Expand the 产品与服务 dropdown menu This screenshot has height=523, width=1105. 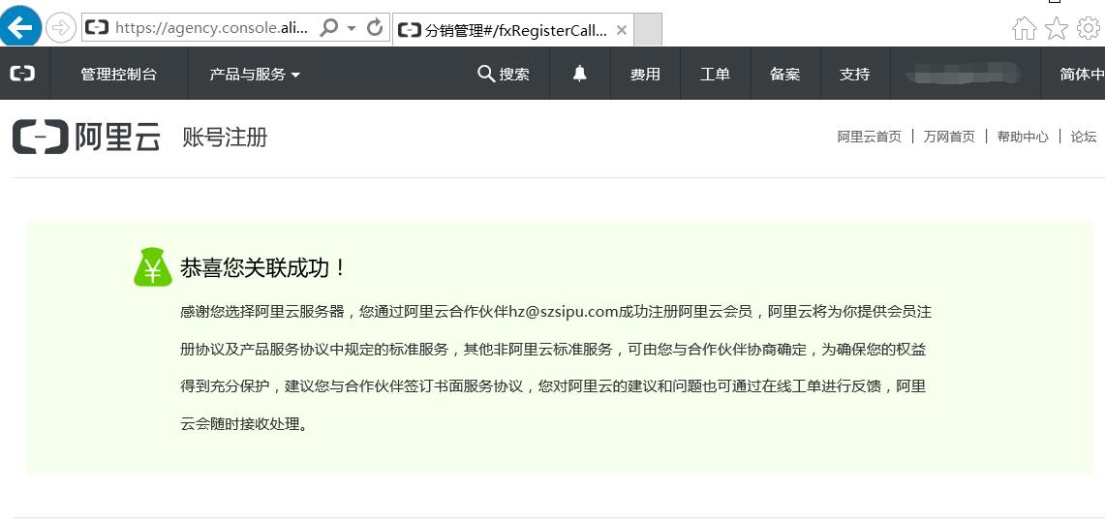click(x=255, y=74)
